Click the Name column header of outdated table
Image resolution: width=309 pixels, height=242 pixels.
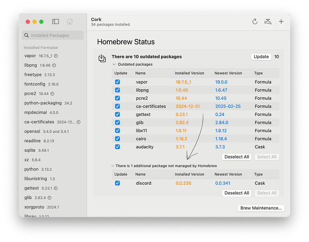pyautogui.click(x=140, y=73)
